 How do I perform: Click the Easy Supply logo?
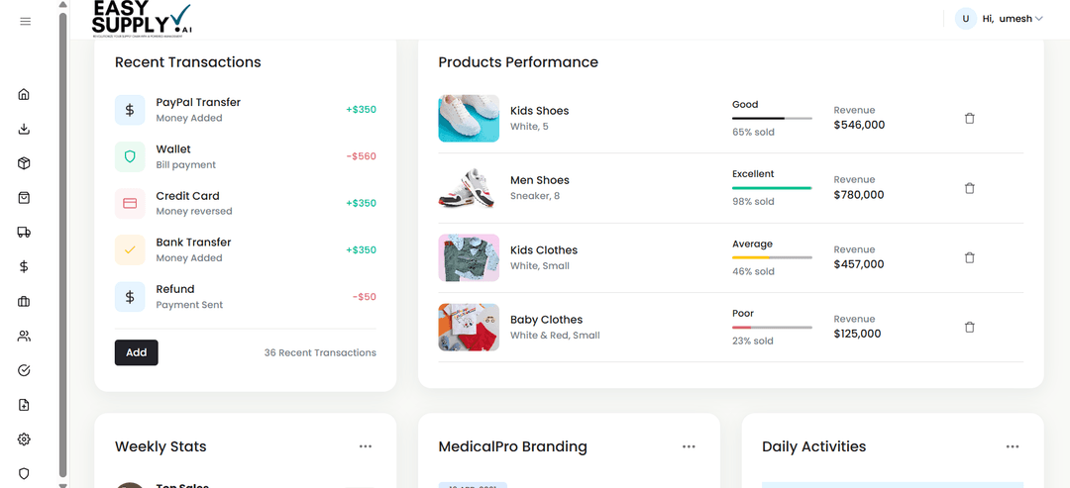[x=142, y=19]
